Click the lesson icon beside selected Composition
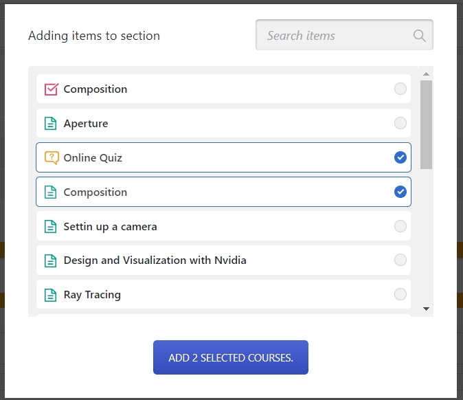 [x=51, y=192]
